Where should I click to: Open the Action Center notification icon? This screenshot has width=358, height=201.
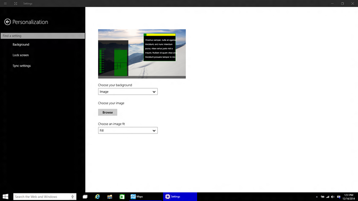tap(339, 197)
